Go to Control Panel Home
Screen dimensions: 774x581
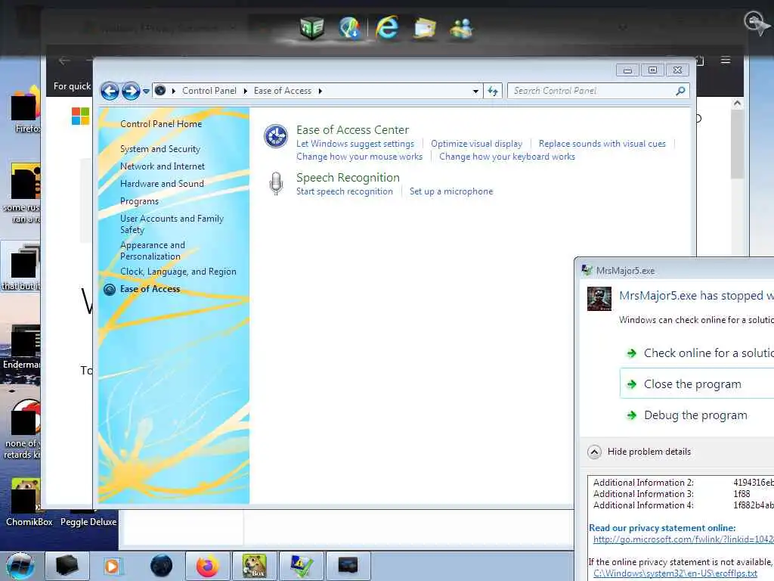pyautogui.click(x=161, y=124)
